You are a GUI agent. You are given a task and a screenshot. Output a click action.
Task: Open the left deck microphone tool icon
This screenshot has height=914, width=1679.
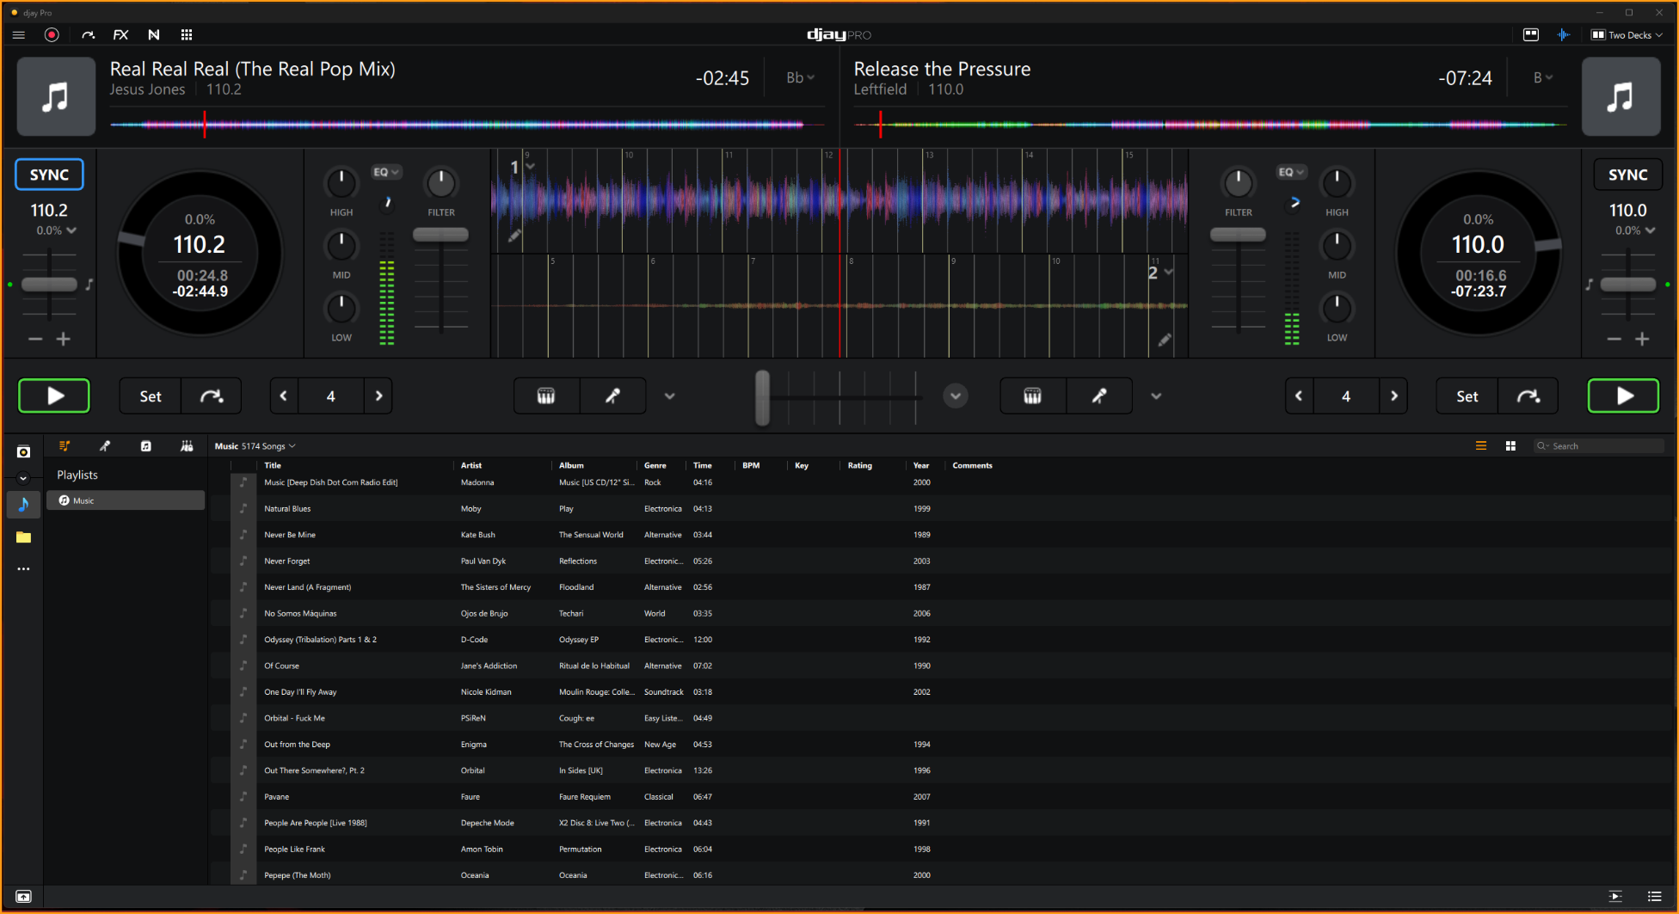click(x=612, y=396)
